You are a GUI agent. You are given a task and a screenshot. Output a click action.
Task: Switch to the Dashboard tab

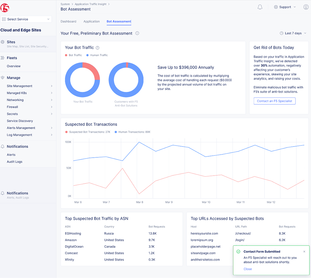(x=68, y=21)
